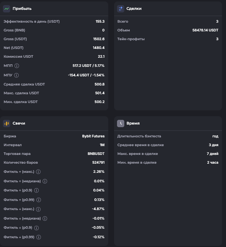Click info icon for lower Фитиль (p0.9) at -0.05%
Screen dimensions: 226x247
click(x=36, y=228)
